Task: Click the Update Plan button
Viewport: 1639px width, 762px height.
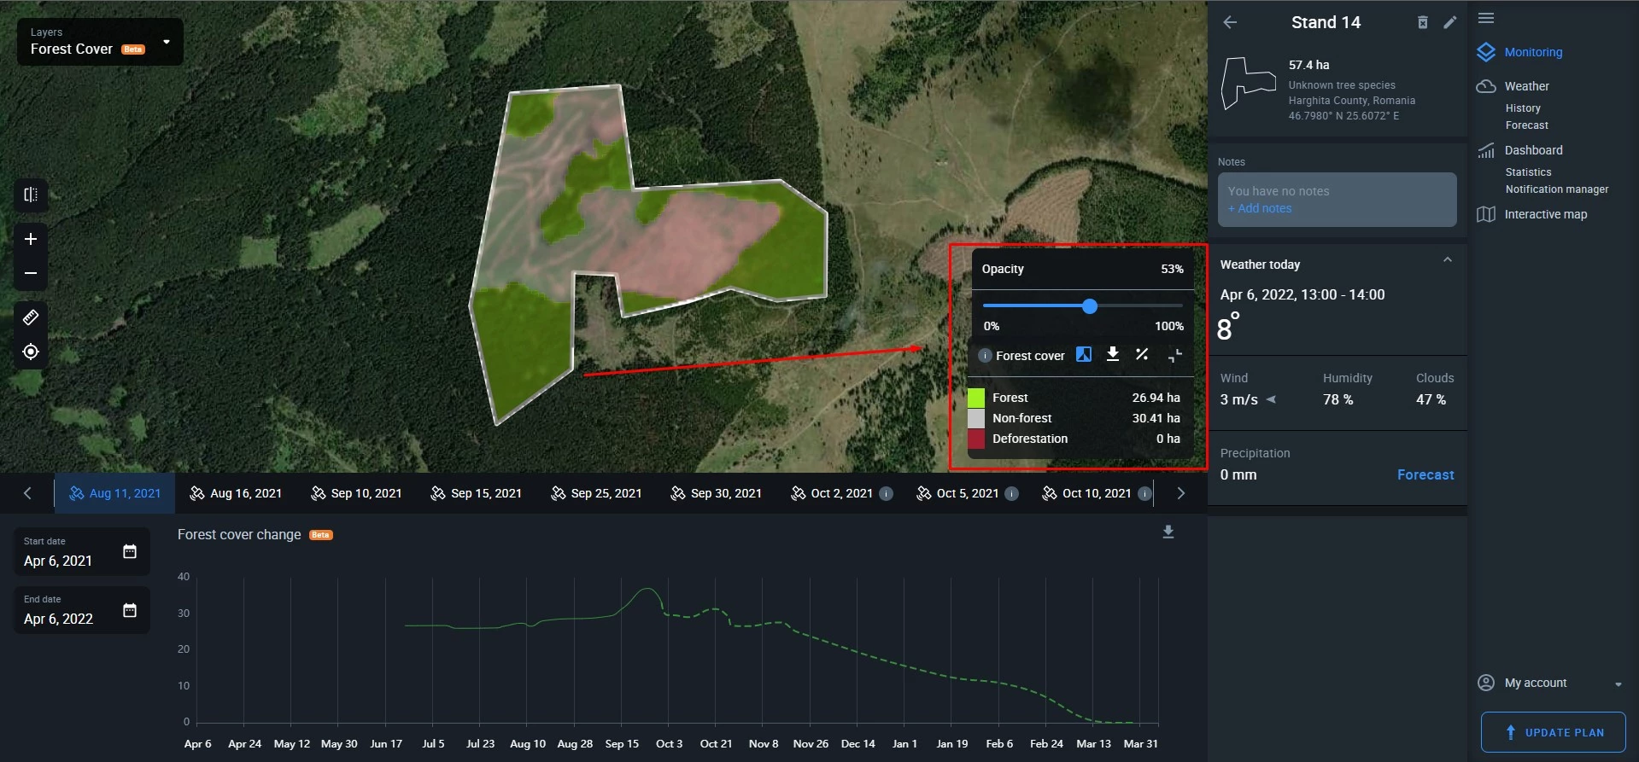Action: [1553, 732]
